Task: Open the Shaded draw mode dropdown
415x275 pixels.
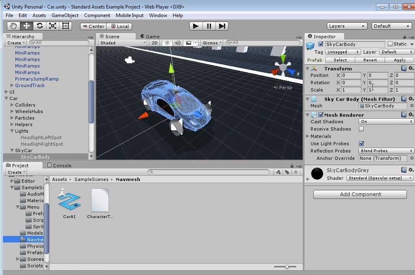Action: click(x=123, y=43)
